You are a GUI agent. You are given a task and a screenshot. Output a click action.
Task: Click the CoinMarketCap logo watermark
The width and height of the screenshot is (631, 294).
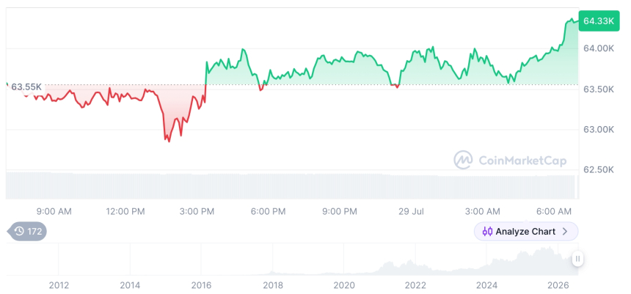pos(463,160)
